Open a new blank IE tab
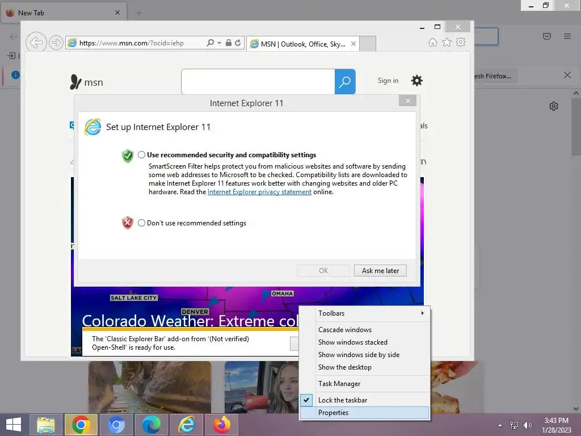This screenshot has height=436, width=581. pos(368,44)
